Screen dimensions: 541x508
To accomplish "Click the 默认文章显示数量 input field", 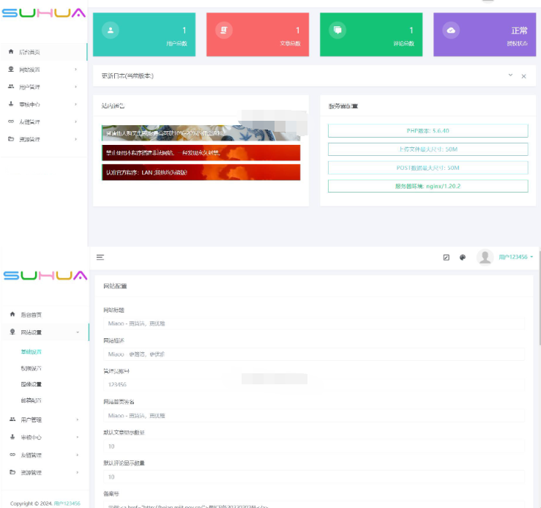I will coord(313,446).
